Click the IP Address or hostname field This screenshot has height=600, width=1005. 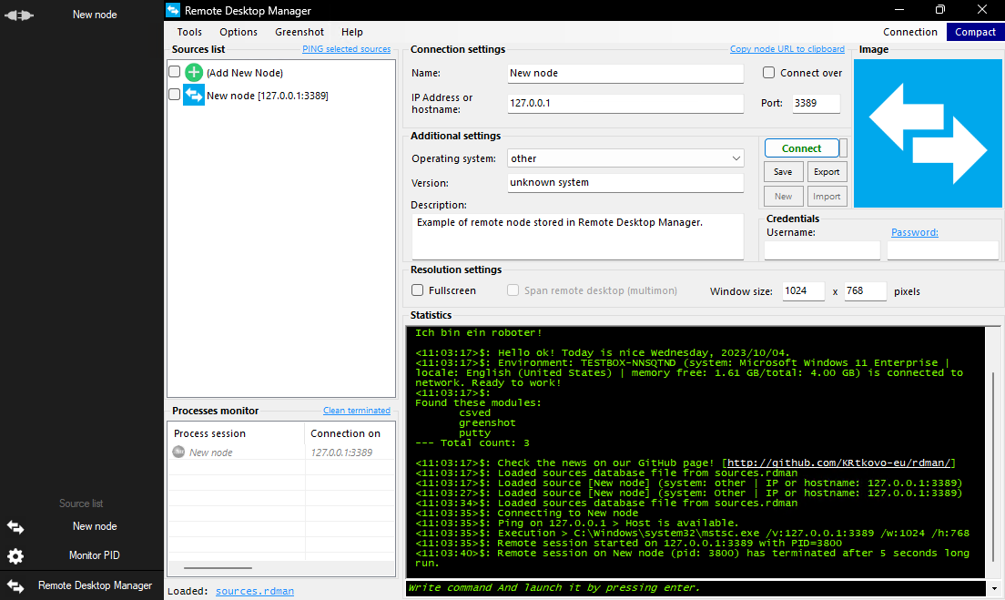coord(625,103)
